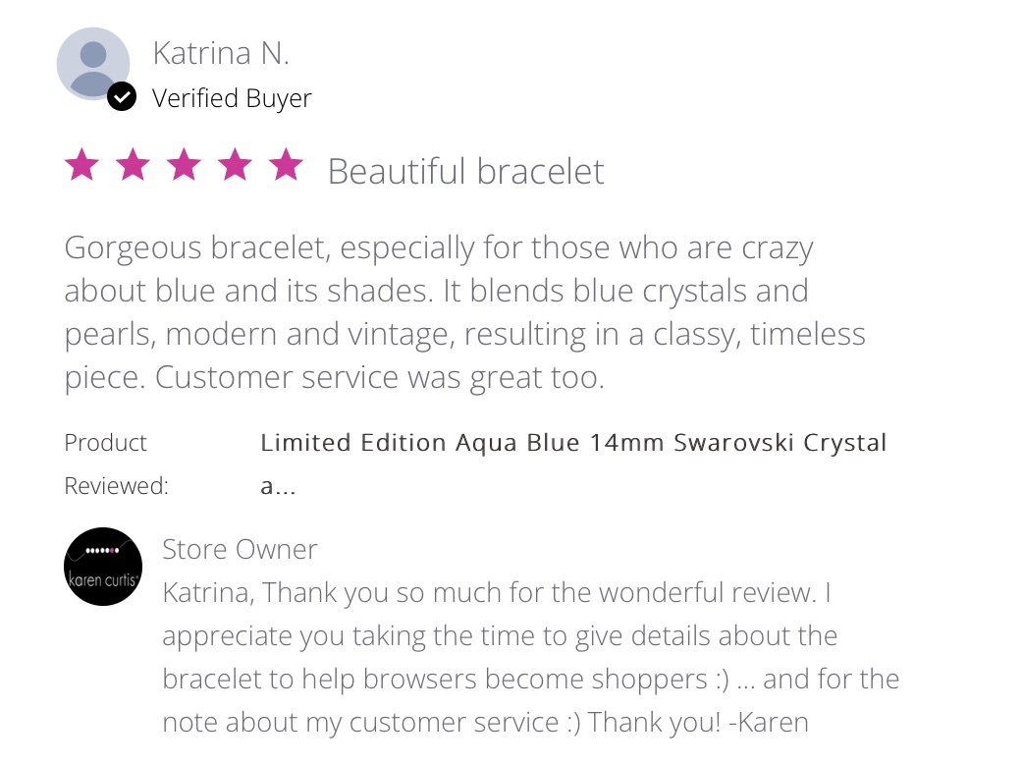The image size is (1022, 764).
Task: Click the 'Verified Buyer' label
Action: tap(232, 98)
